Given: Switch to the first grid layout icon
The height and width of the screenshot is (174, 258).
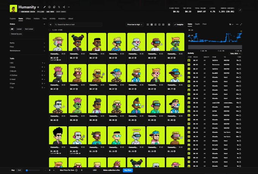Looking at the screenshot, I should (x=148, y=25).
